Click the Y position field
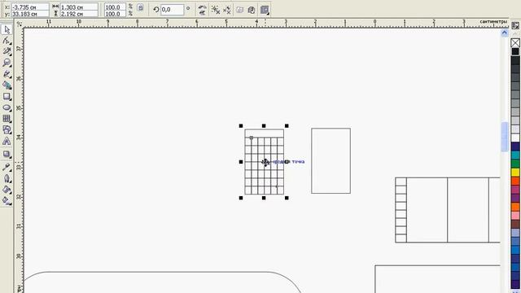Image resolution: width=521 pixels, height=293 pixels. (30, 14)
